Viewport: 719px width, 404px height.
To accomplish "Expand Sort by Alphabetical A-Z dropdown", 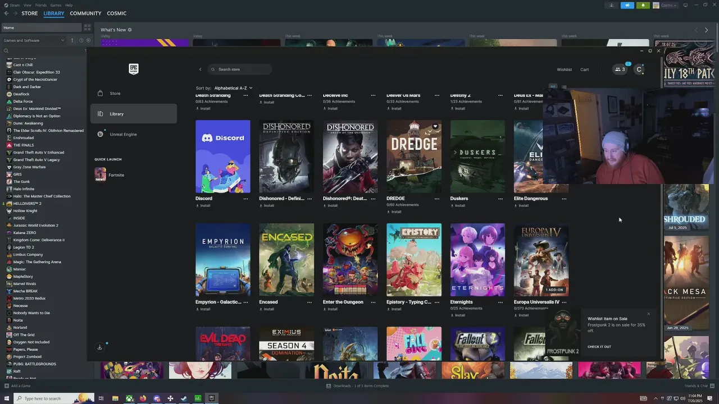I will click(233, 88).
